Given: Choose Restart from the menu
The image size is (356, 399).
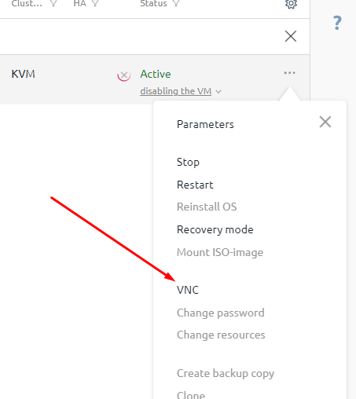Looking at the screenshot, I should tap(195, 185).
